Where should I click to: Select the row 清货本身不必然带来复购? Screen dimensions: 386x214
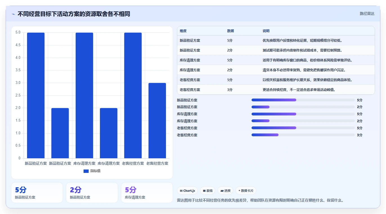tap(276, 70)
